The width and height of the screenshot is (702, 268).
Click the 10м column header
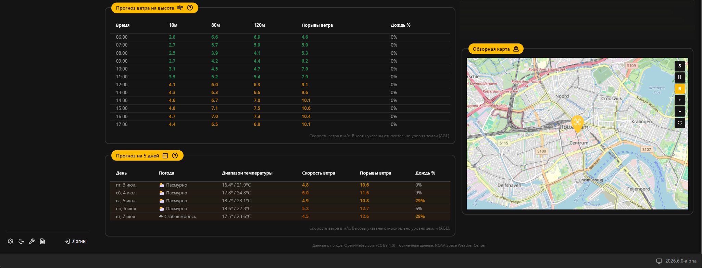click(x=173, y=25)
